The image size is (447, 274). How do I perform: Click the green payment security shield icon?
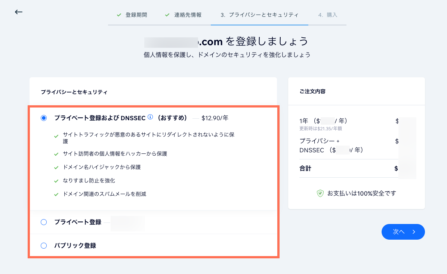320,193
